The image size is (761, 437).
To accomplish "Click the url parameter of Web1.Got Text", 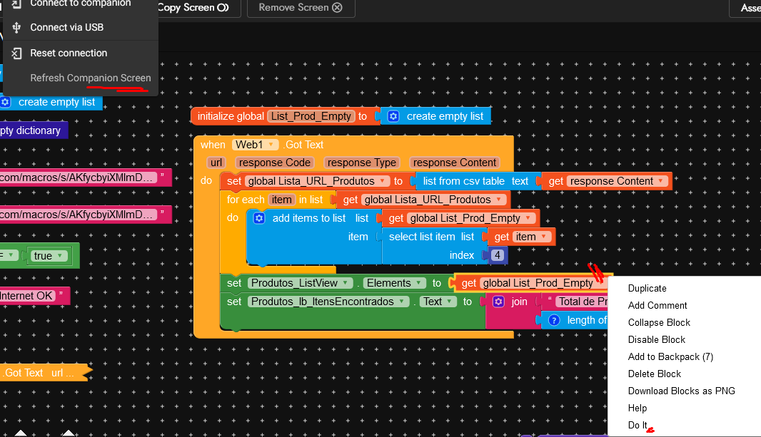I will tap(216, 163).
